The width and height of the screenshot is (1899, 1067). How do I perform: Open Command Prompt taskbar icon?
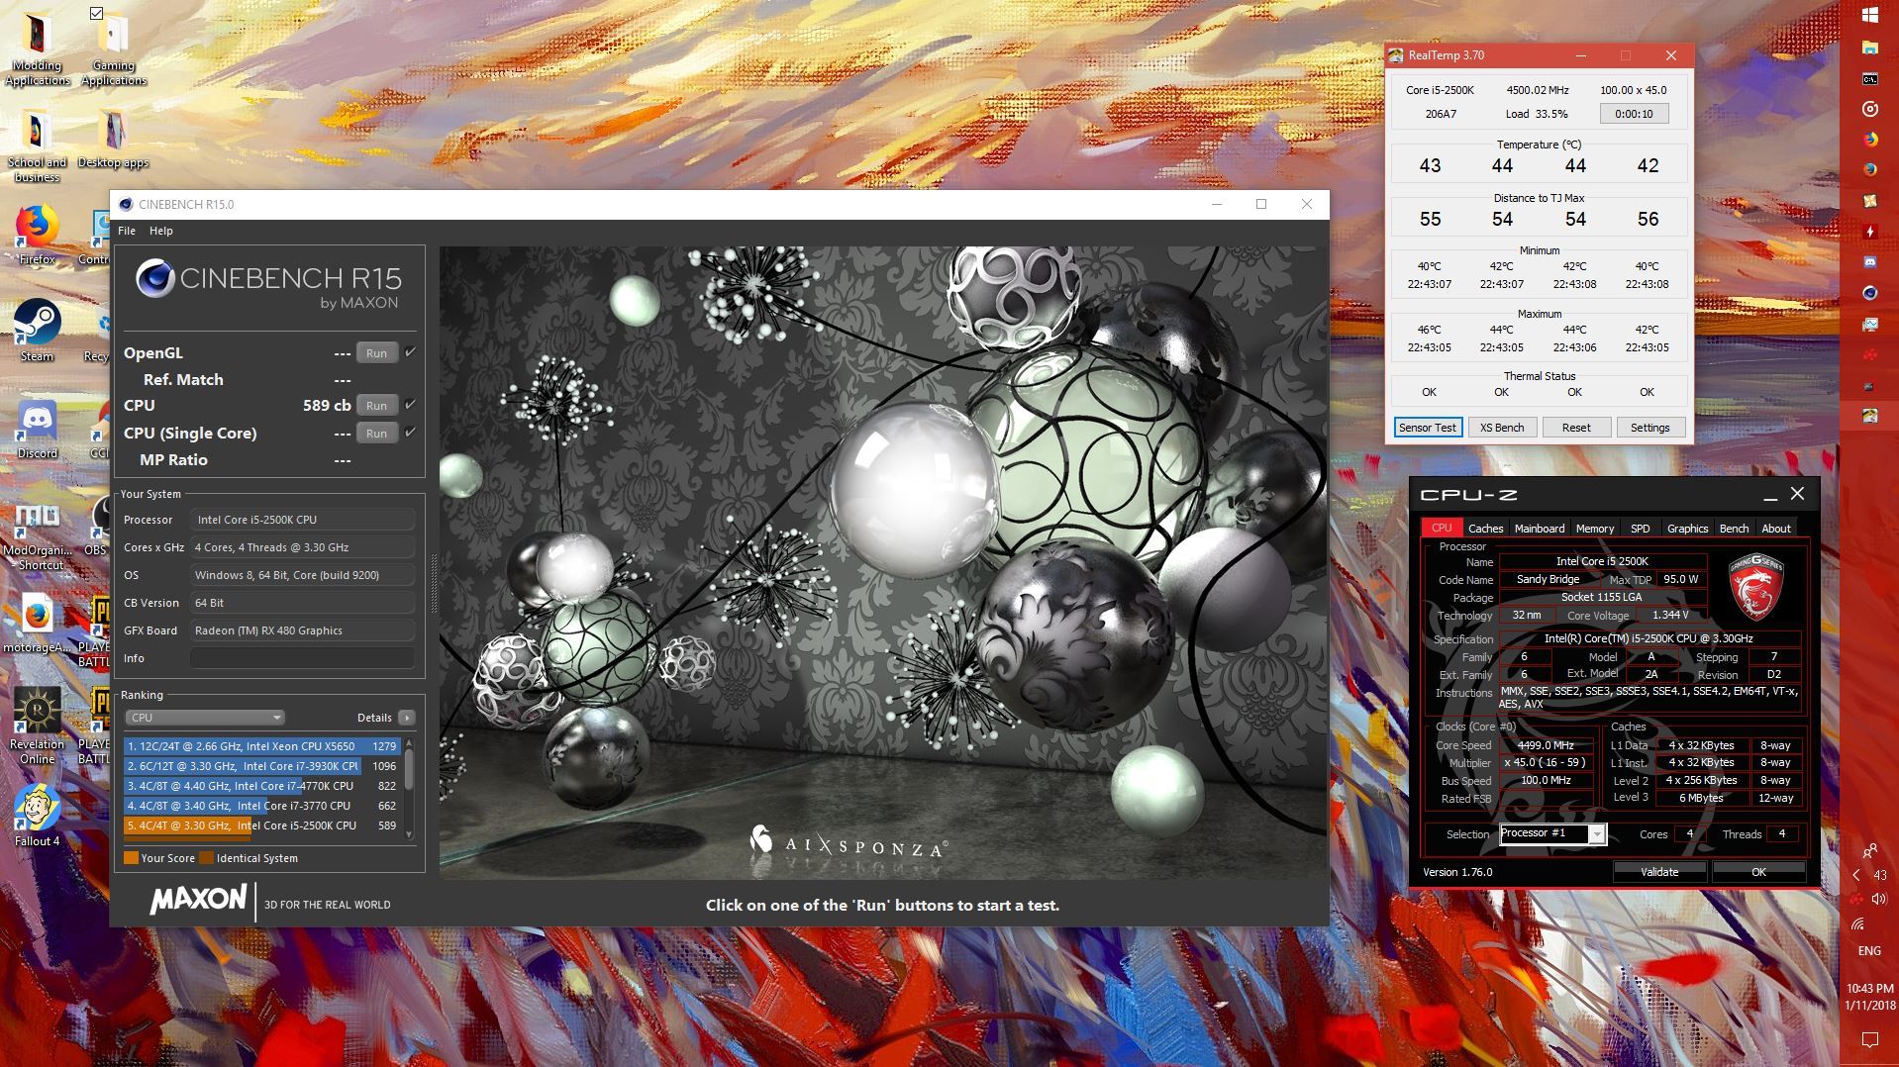tap(1869, 78)
